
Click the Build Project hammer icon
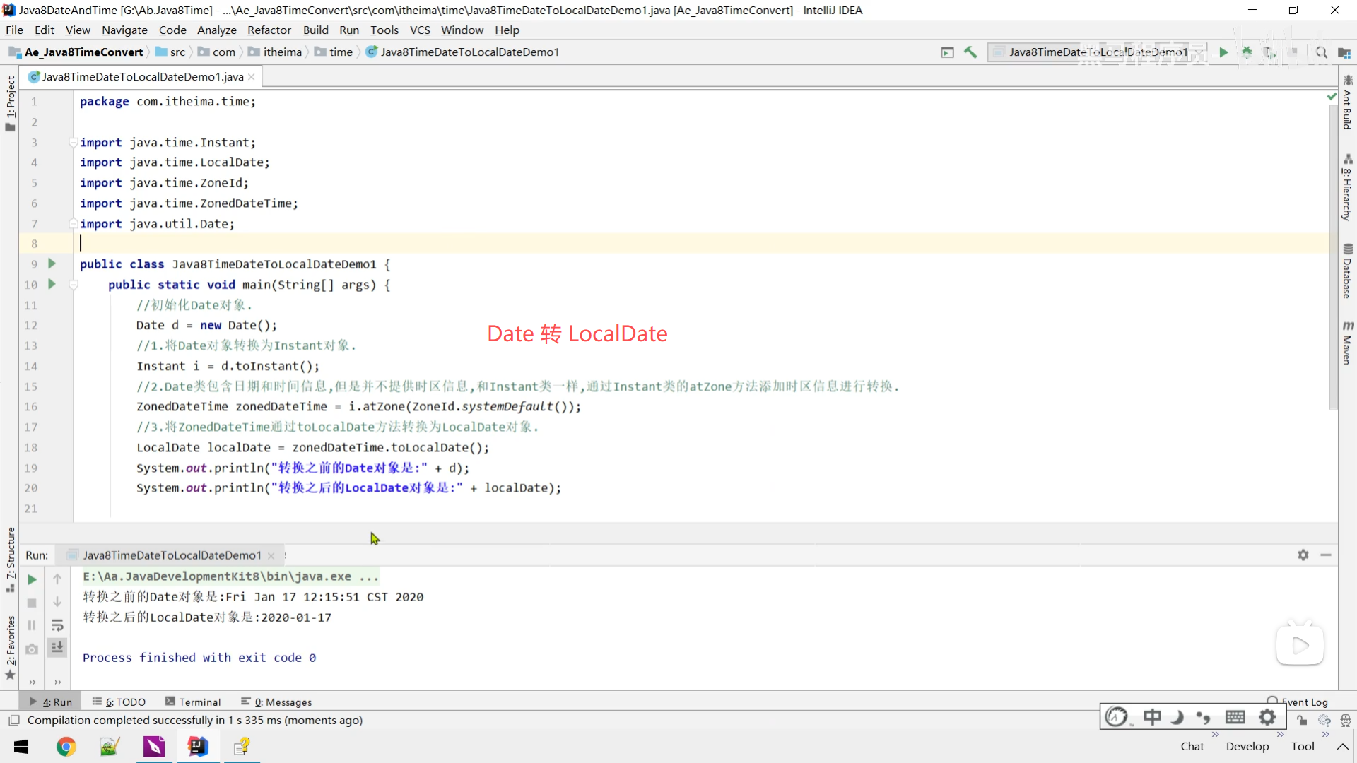point(970,52)
